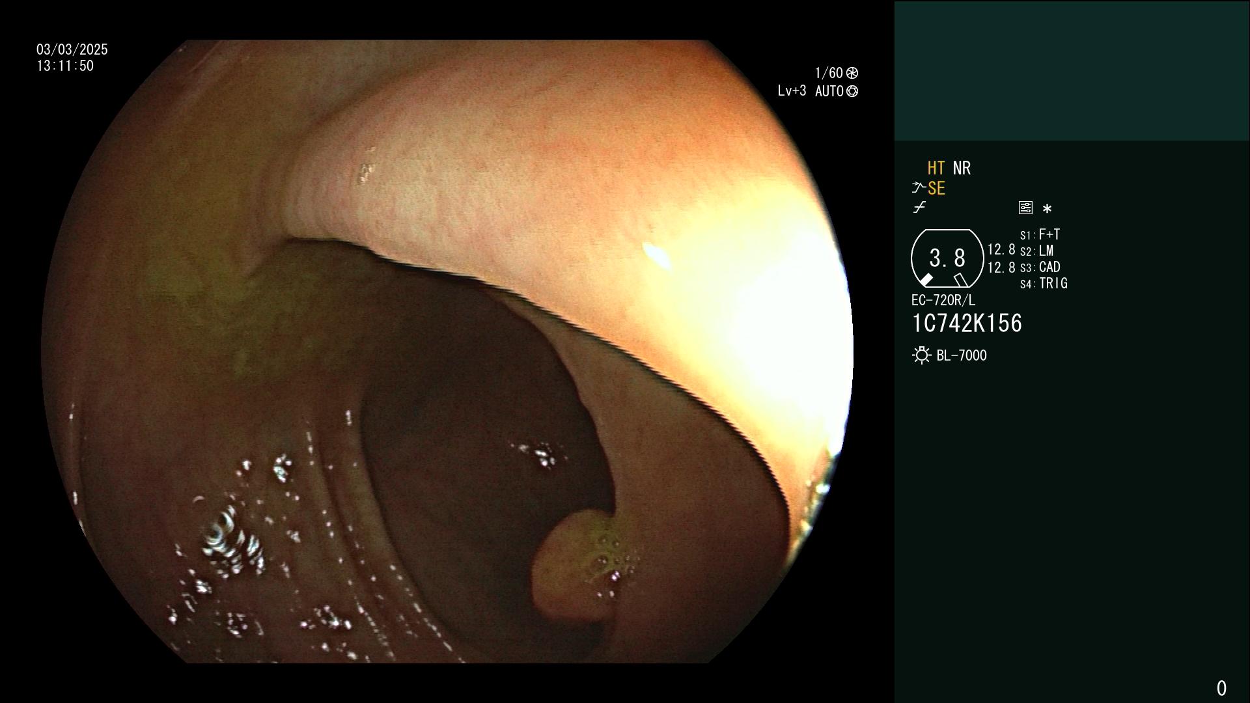Screen dimensions: 1250x703
Task: Click the scope model EC-720R/L
Action: tap(943, 300)
